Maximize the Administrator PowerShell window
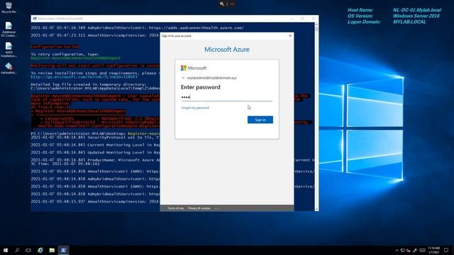The height and width of the screenshot is (255, 454). 302,18
